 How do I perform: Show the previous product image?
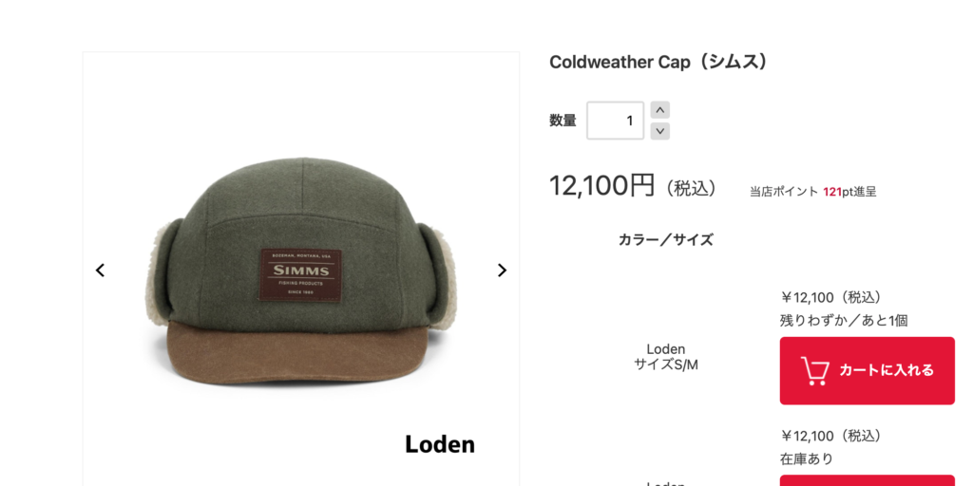click(x=100, y=271)
